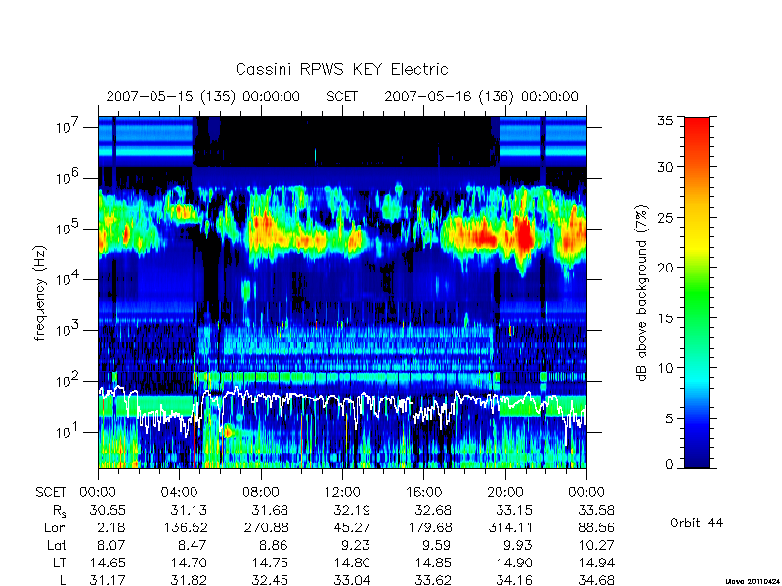Click the 'dB above background (7%)' label

(642, 293)
